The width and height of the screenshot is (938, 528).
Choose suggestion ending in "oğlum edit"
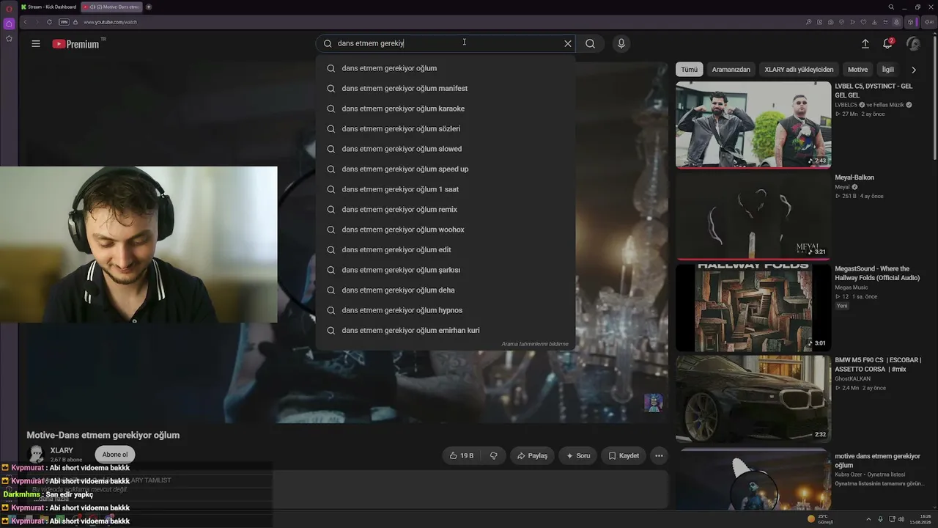[x=446, y=250]
